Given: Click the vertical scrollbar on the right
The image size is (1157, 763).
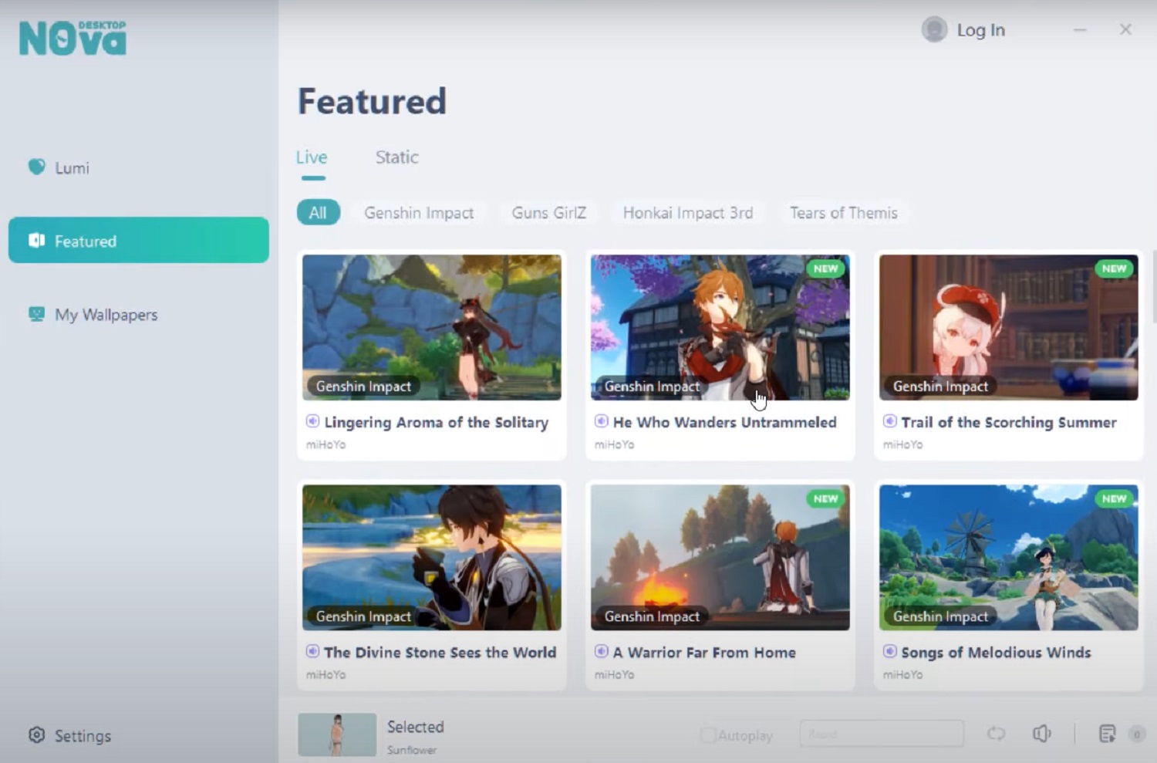Looking at the screenshot, I should click(1154, 285).
